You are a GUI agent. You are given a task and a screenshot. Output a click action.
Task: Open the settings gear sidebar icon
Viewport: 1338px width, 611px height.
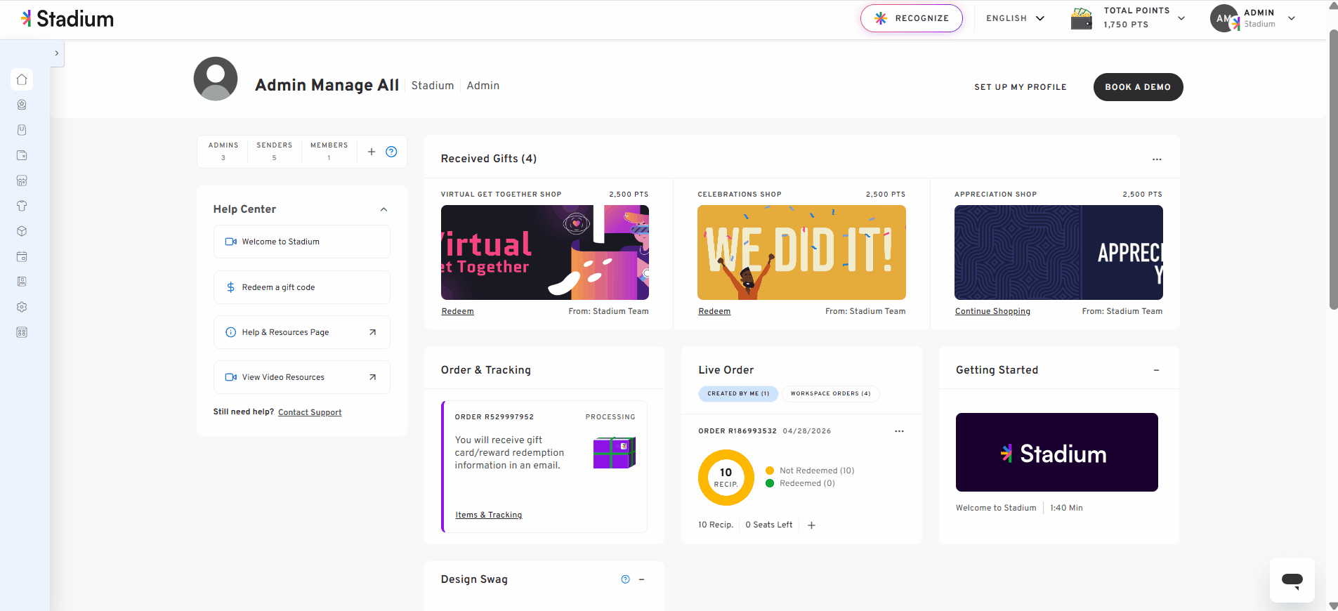22,307
